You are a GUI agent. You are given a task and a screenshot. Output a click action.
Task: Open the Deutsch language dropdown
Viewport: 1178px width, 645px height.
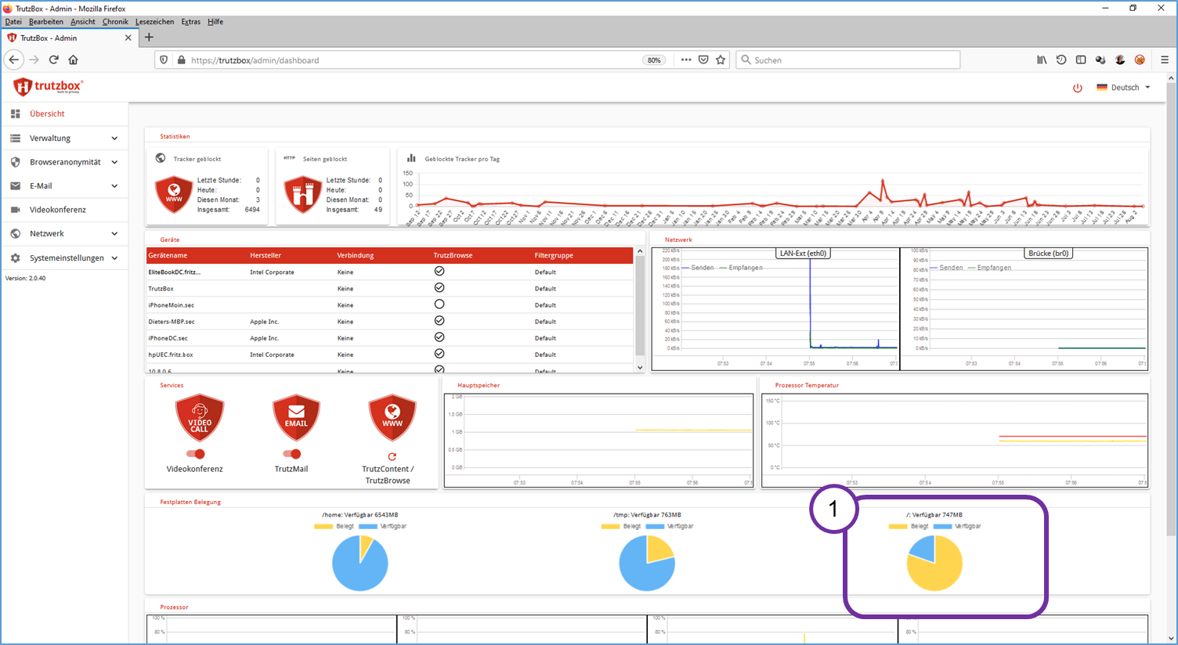click(1124, 88)
